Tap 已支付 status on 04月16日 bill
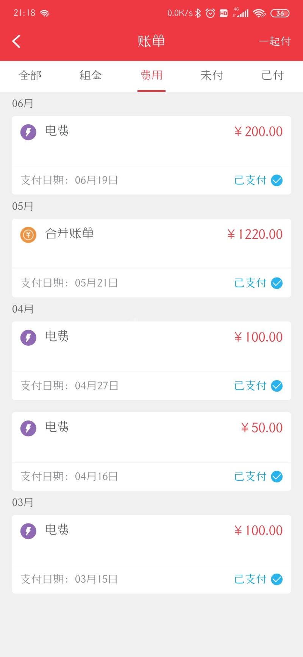The width and height of the screenshot is (303, 657). tap(250, 477)
